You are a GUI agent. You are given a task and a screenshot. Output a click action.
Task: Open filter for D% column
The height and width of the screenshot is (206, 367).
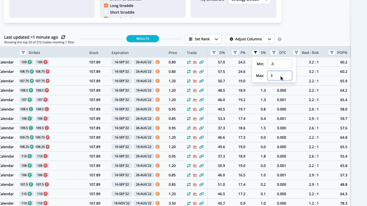[214, 52]
